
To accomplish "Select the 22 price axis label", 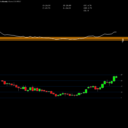I will pyautogui.click(x=122, y=81).
